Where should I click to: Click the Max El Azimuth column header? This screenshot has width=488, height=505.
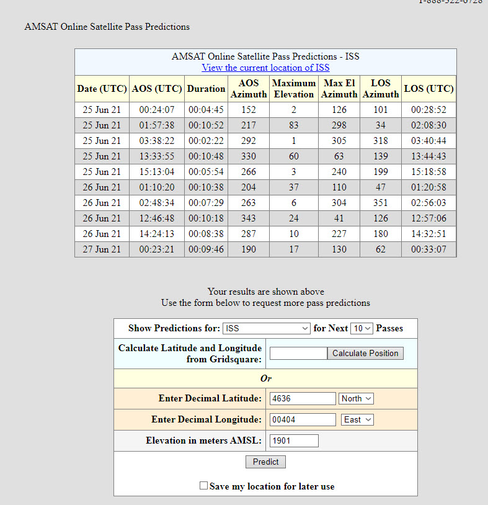coord(339,89)
